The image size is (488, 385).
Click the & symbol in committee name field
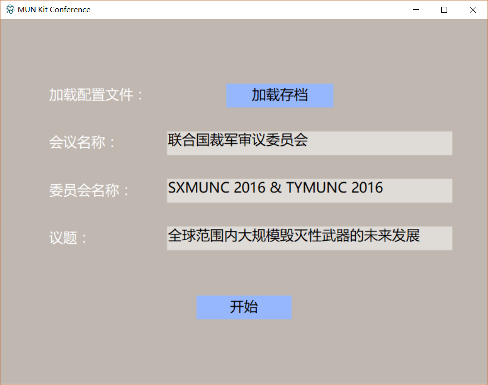click(276, 188)
